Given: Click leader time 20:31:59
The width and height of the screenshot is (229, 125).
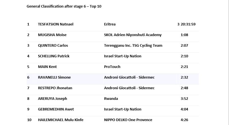Looking at the screenshot, I should click(188, 24).
